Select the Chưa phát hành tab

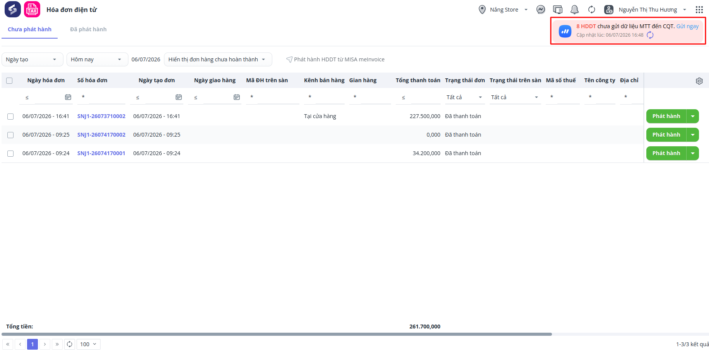[x=29, y=29]
